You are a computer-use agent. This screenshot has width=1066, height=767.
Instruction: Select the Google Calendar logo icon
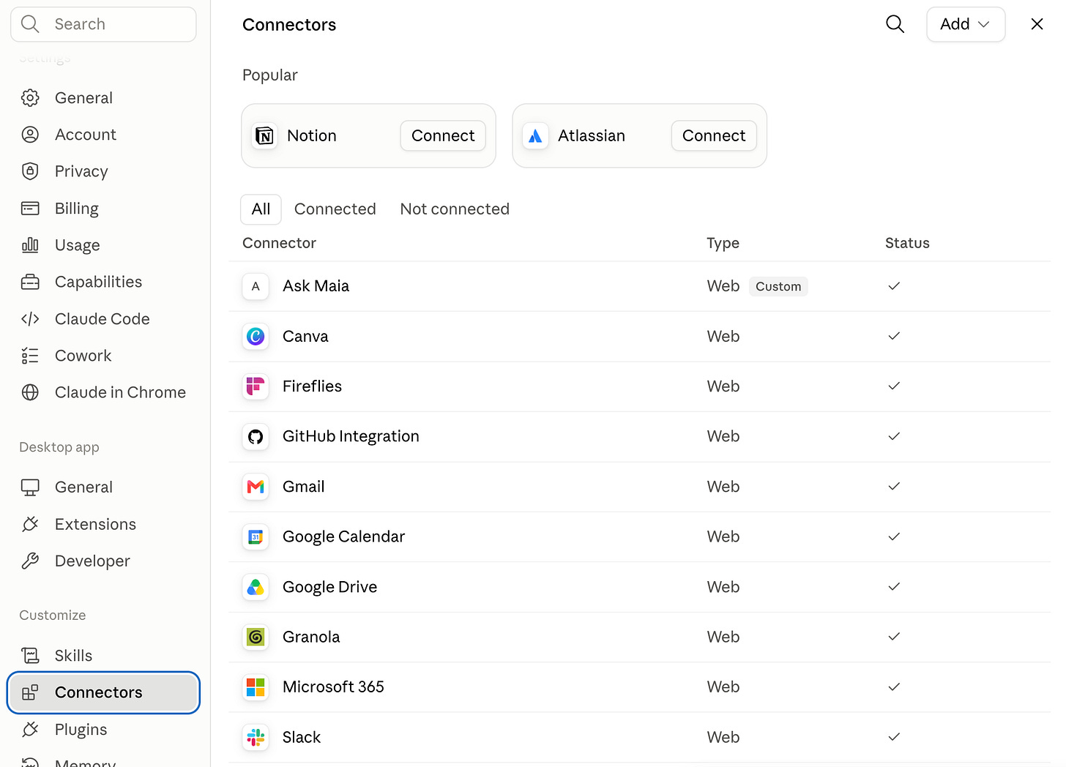click(x=256, y=537)
